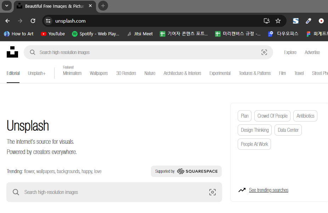Open visual search in hero search box

click(213, 192)
